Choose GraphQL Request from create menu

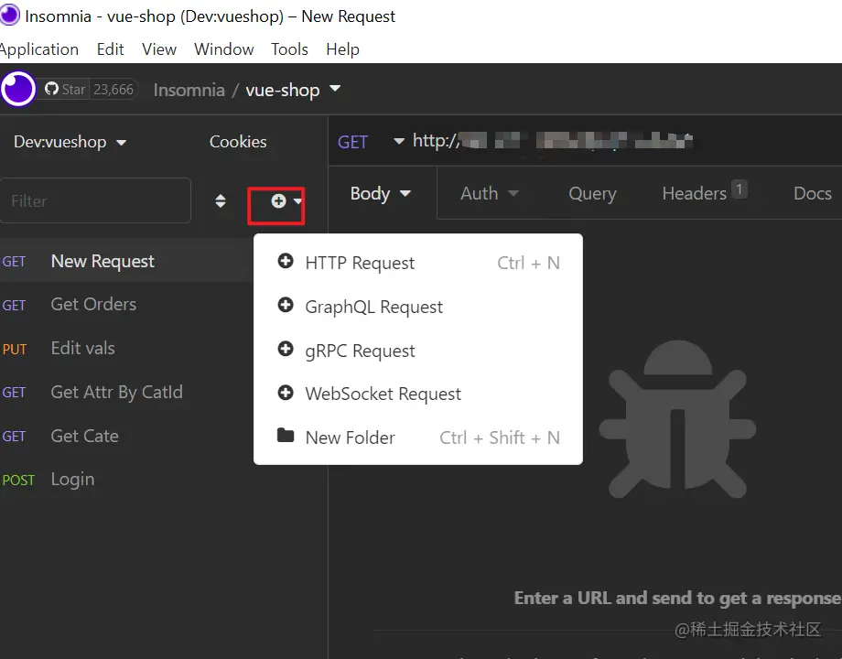[x=417, y=307]
